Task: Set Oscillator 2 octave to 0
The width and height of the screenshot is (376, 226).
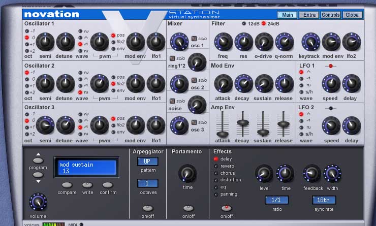Action: (27, 79)
